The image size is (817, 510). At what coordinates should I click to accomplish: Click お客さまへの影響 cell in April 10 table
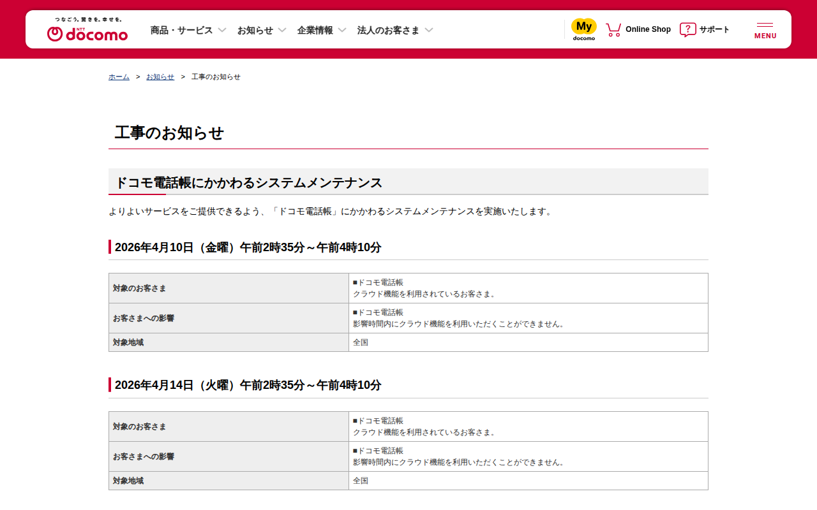(229, 318)
